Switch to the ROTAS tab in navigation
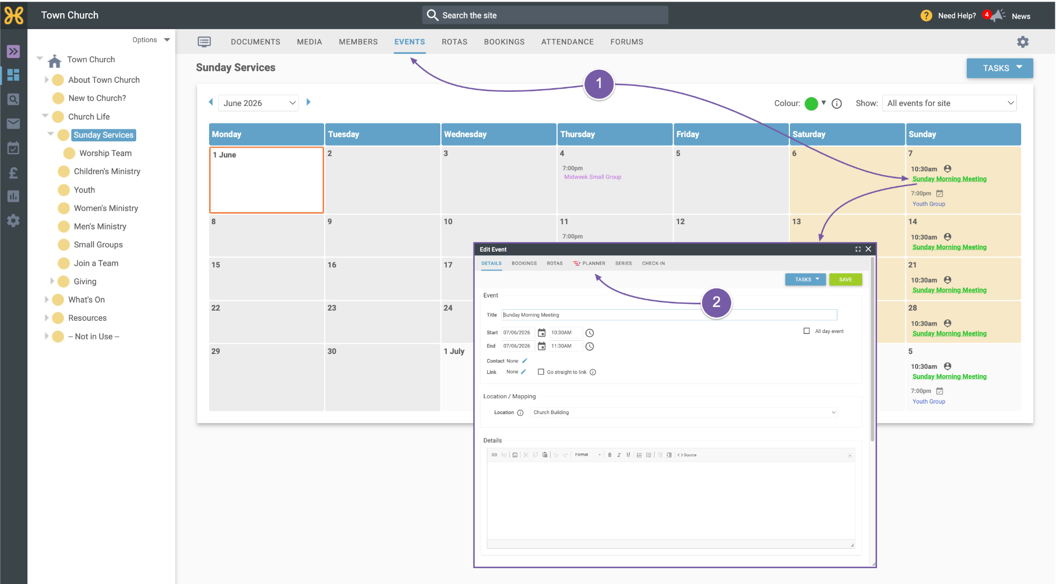This screenshot has width=1056, height=584. (x=455, y=42)
